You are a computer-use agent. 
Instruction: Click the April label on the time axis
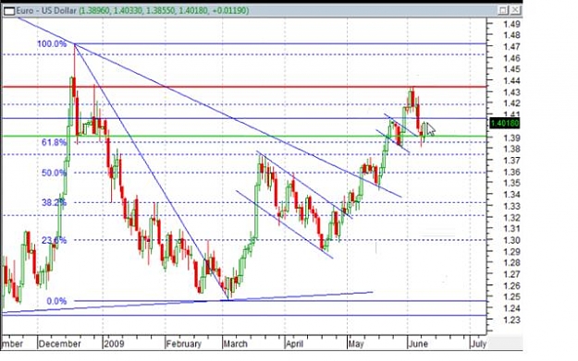[295, 344]
